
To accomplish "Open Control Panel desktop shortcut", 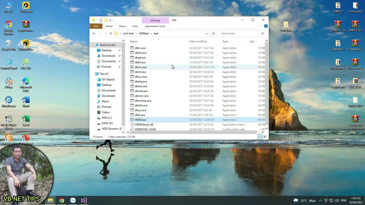I will [9, 64].
